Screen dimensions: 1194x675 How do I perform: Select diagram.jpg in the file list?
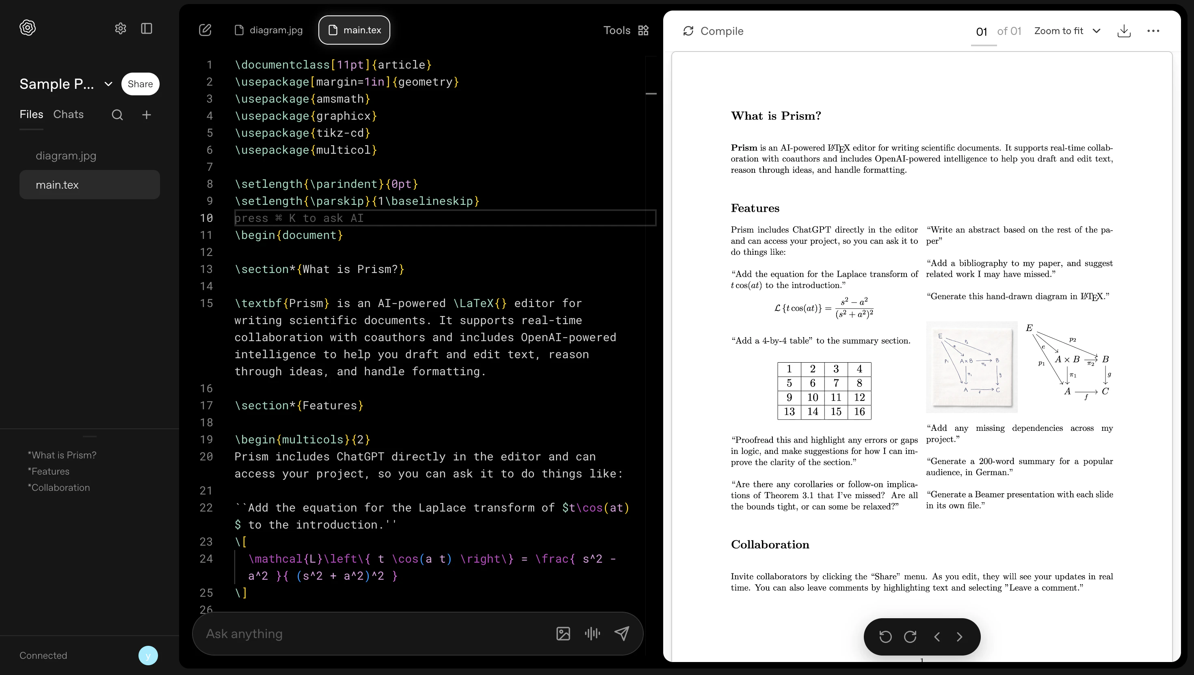(x=90, y=156)
